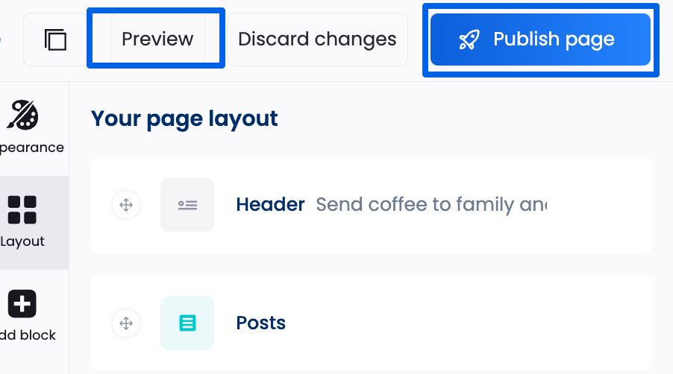Click the teal Posts block icon

pos(187,323)
